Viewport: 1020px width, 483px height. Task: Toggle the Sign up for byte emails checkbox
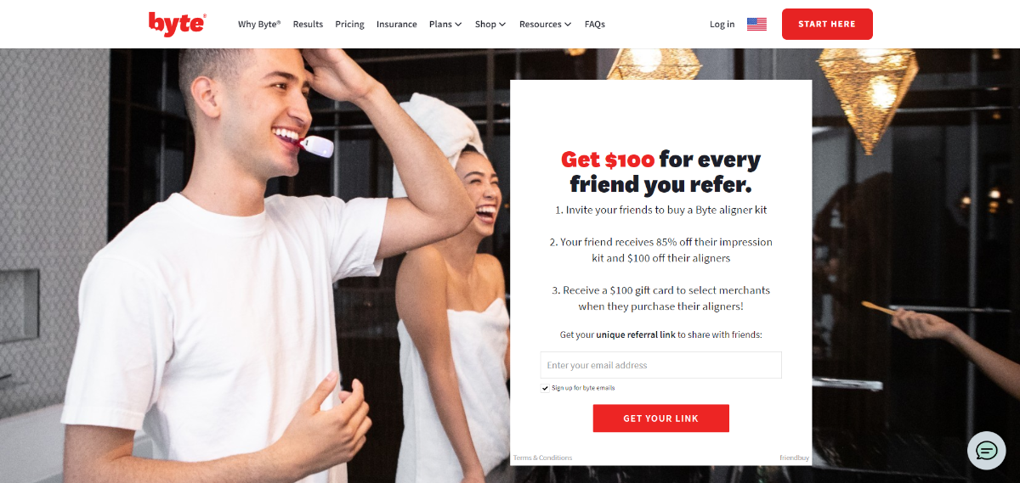pos(545,388)
